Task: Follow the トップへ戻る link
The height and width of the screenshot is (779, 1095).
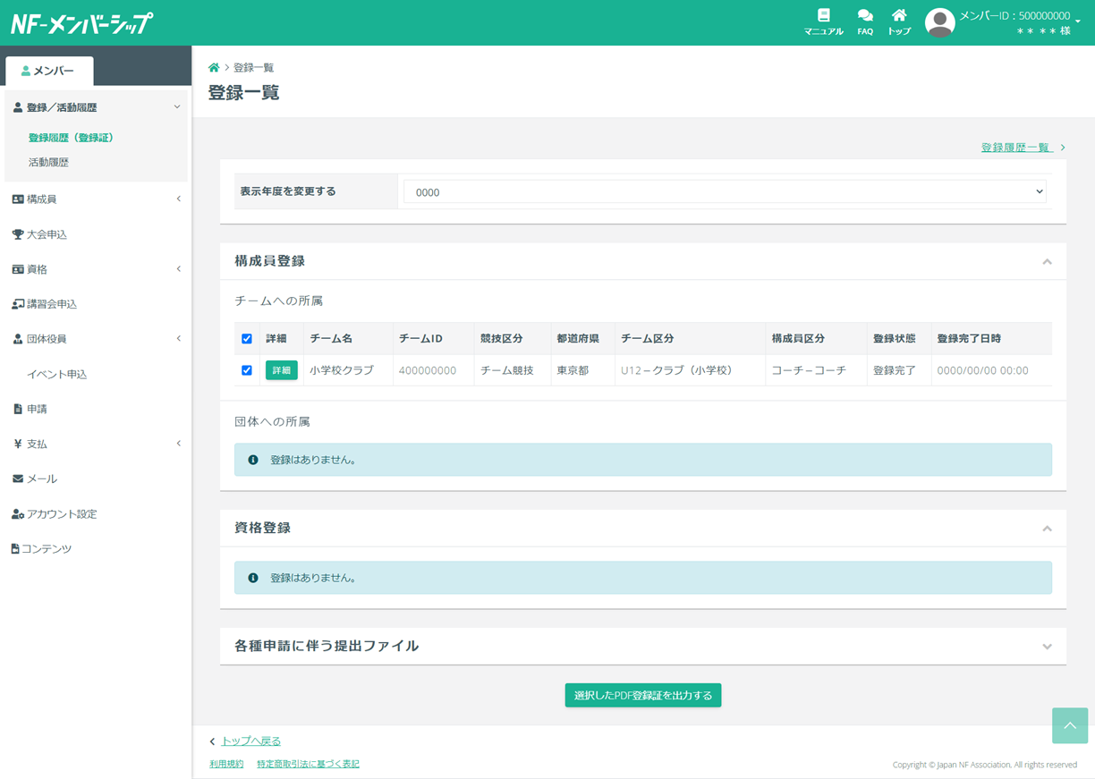Action: [250, 741]
